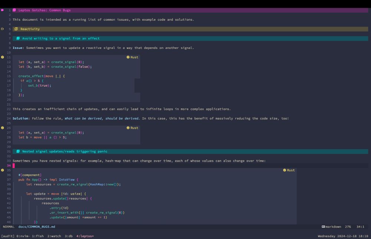Screen dimensions: 371x239
Task: Click the 'Reactivity' section heading
Action: [x=30, y=29]
